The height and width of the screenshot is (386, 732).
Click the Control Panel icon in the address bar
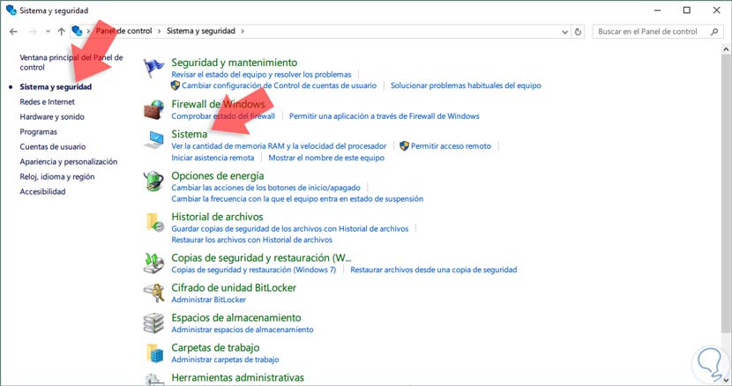[77, 31]
